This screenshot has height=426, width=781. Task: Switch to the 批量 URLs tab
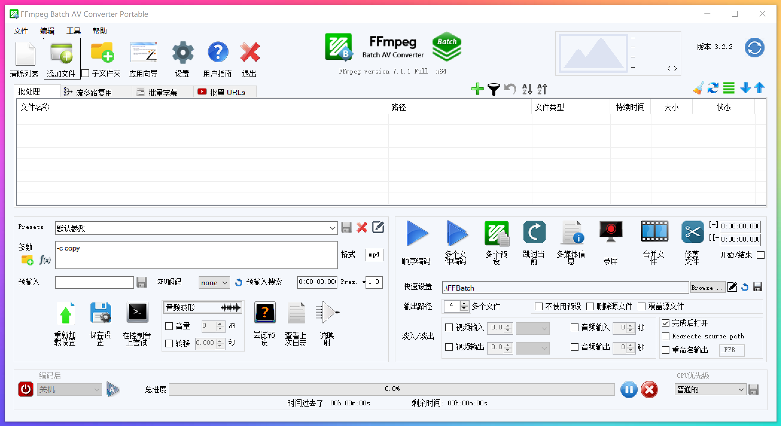click(224, 92)
